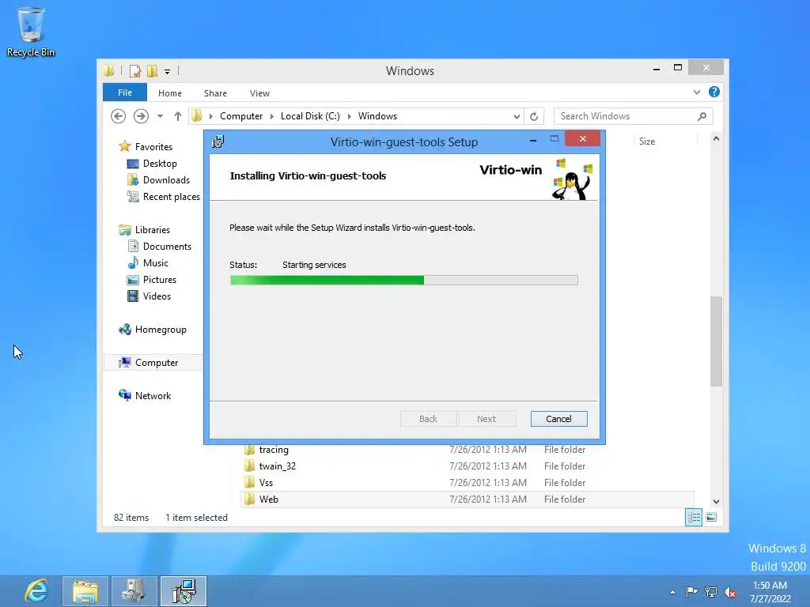
Task: Click Properties quick access toolbar icon
Action: [x=134, y=70]
